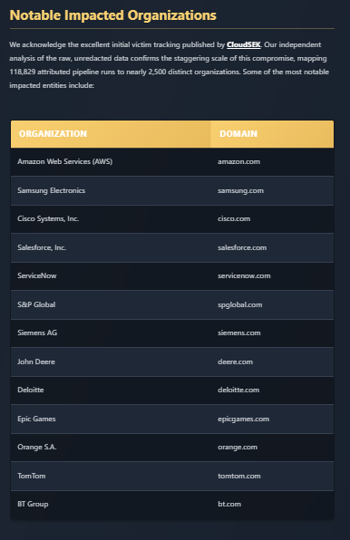Select the Salesforce, Inc. cell
The width and height of the screenshot is (350, 540).
[111, 247]
